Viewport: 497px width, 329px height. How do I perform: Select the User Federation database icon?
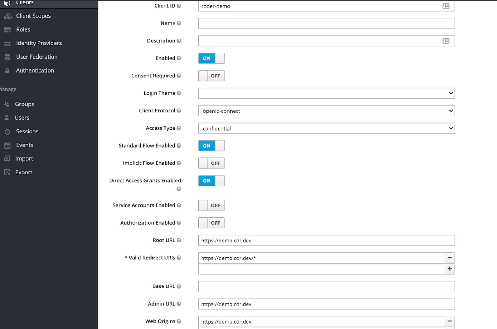tap(7, 57)
